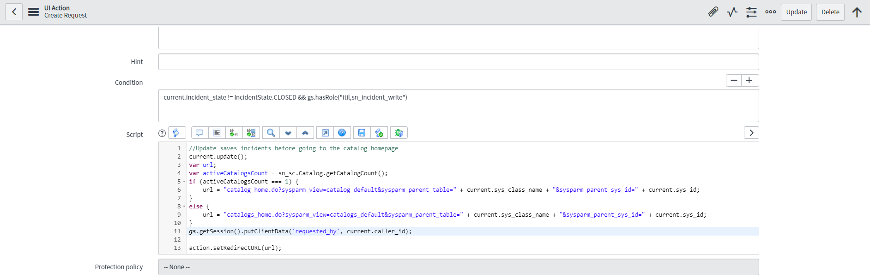Image resolution: width=870 pixels, height=278 pixels.
Task: Click the Delete button
Action: click(830, 12)
